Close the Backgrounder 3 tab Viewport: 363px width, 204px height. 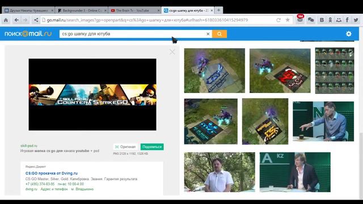click(105, 11)
